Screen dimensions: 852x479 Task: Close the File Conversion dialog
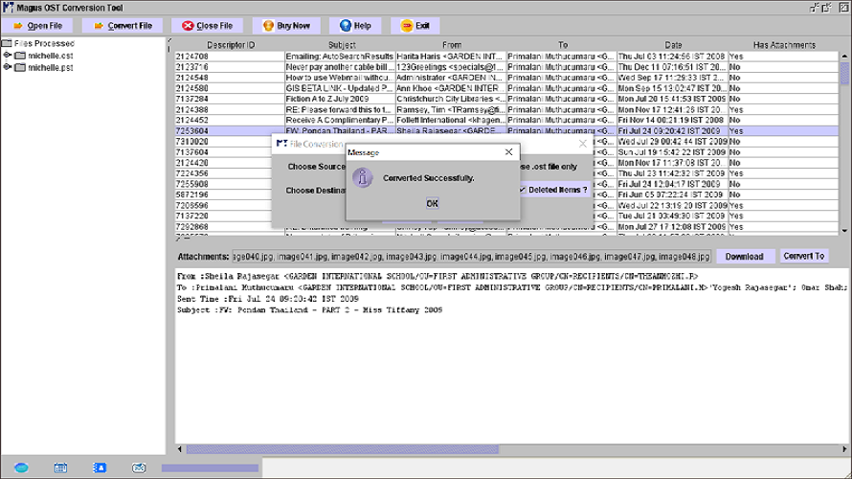coord(582,144)
